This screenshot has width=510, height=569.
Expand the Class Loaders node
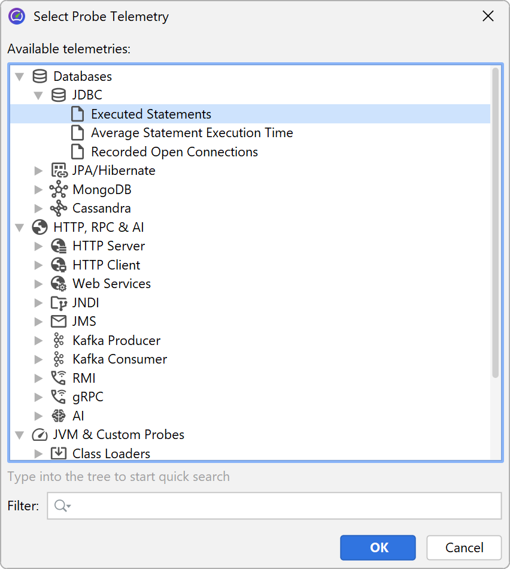click(39, 453)
